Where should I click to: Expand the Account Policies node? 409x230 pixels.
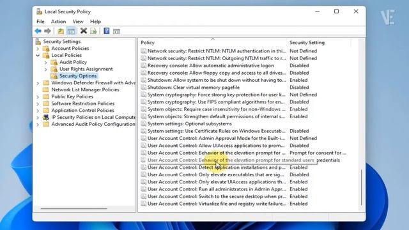tap(38, 49)
